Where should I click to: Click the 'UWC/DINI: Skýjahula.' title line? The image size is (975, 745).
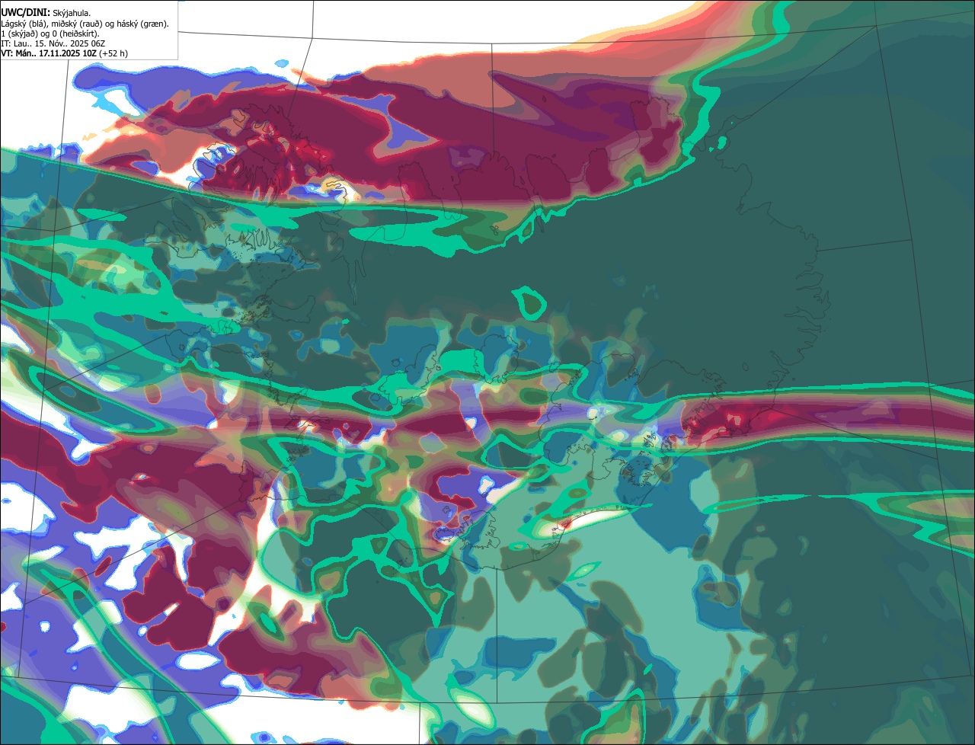46,13
